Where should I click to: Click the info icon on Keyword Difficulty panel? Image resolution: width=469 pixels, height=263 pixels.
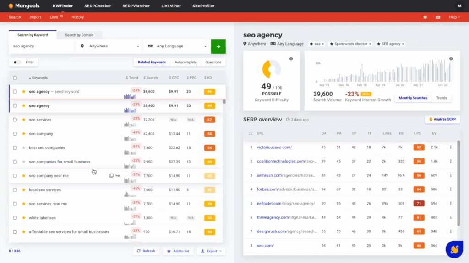[292, 59]
